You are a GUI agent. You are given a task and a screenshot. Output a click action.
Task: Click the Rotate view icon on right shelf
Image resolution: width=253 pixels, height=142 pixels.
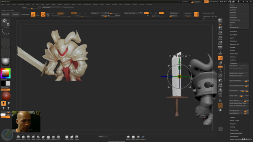[x=220, y=90]
